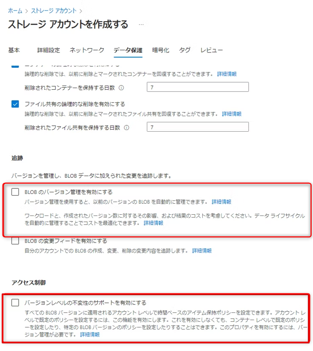Open the 暗号化 tab
Viewport: 313px width, 351px height.
pos(161,50)
